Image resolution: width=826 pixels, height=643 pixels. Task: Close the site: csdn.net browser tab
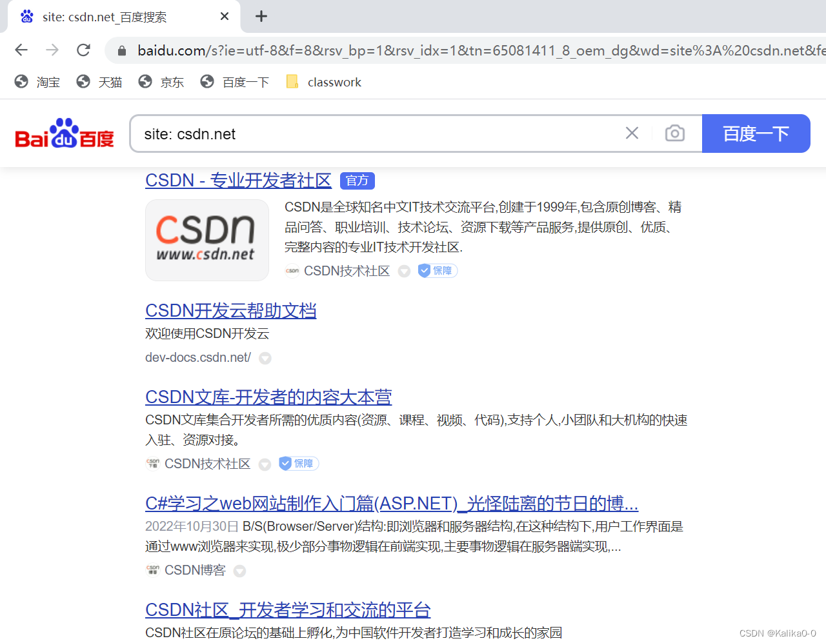point(225,16)
